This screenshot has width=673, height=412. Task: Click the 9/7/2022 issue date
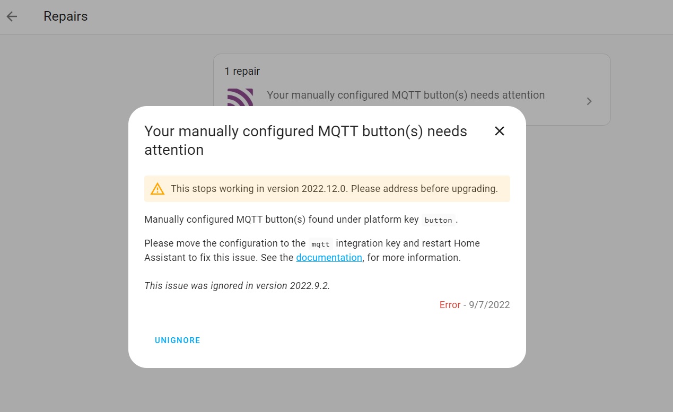coord(489,305)
